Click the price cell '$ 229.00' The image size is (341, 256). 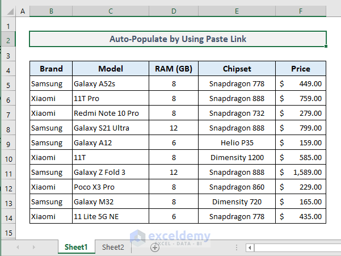point(301,187)
